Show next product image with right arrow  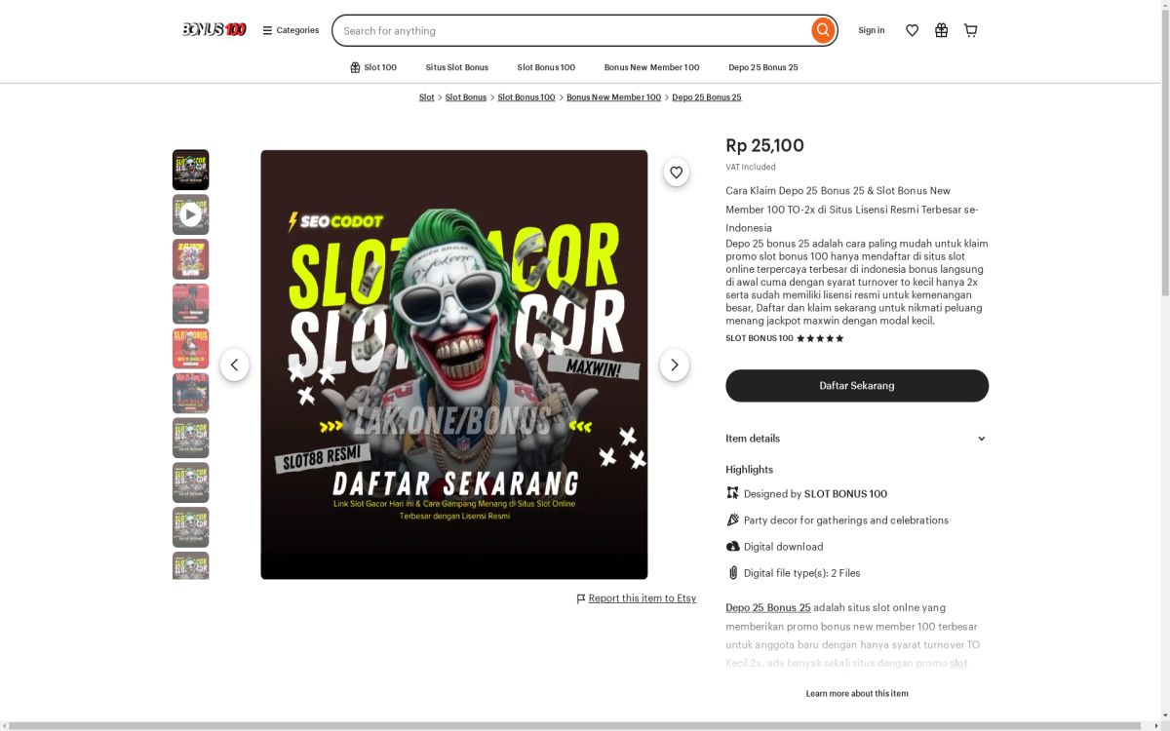click(674, 365)
